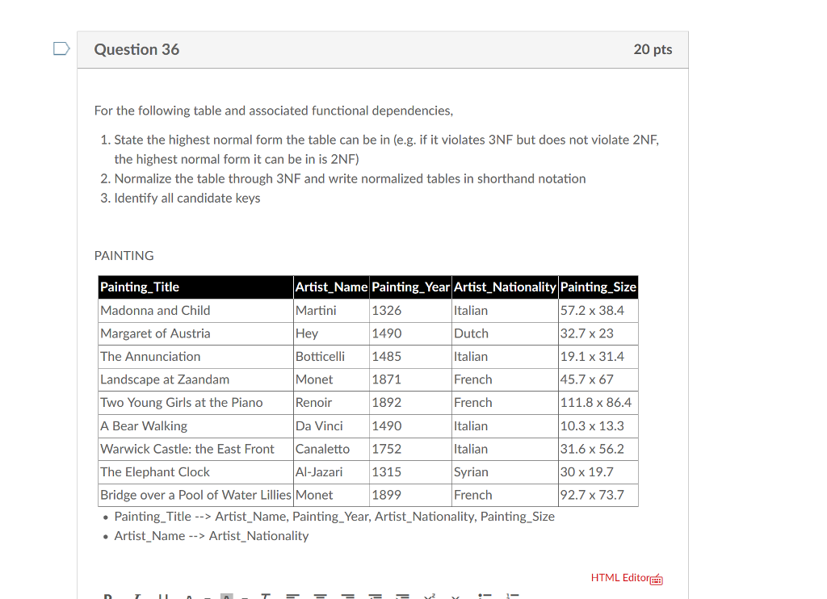Select the Artist_Nationality column header
Viewport: 827px width, 599px height.
tap(505, 287)
